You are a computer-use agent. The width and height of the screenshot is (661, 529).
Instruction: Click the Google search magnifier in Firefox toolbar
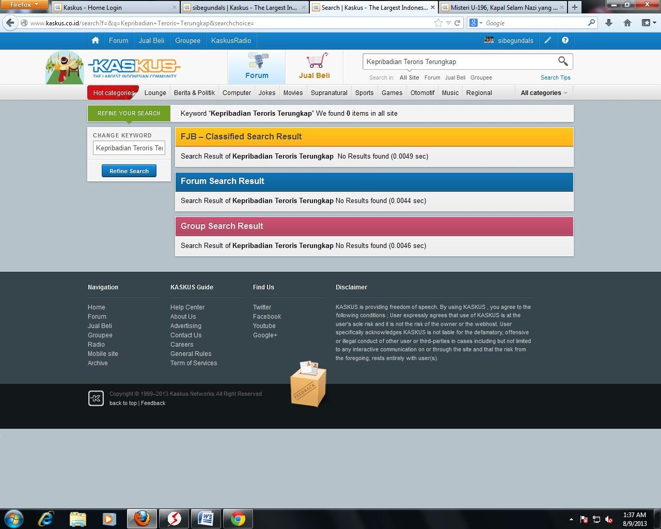tap(592, 23)
